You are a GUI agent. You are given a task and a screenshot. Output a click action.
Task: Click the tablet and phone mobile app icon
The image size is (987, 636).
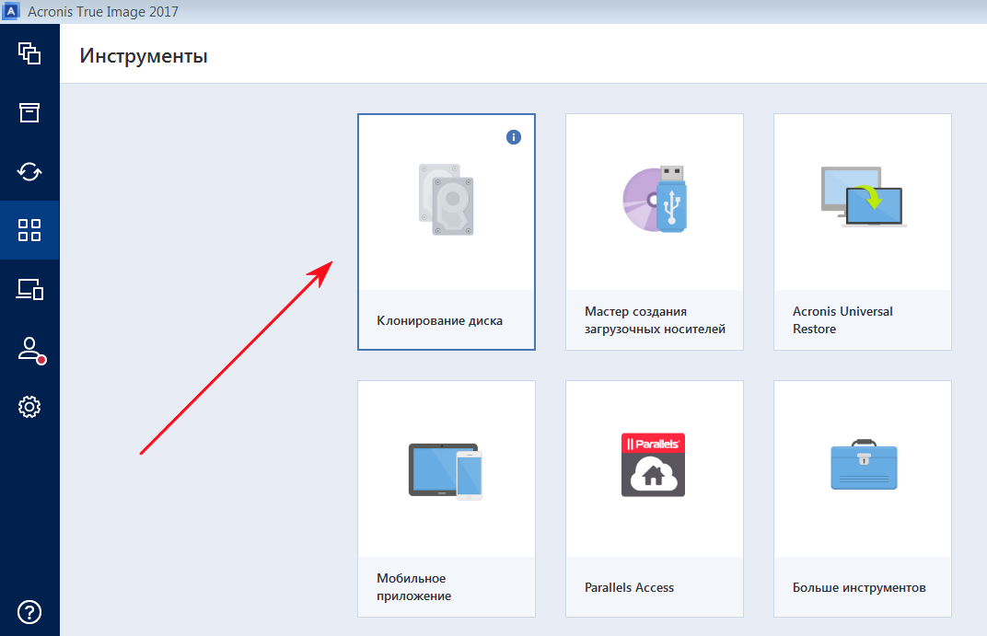click(x=446, y=471)
